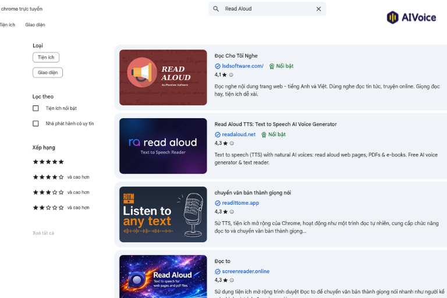447x298 pixels.
Task: Open the Giao diện tab in header
Action: tap(35, 25)
